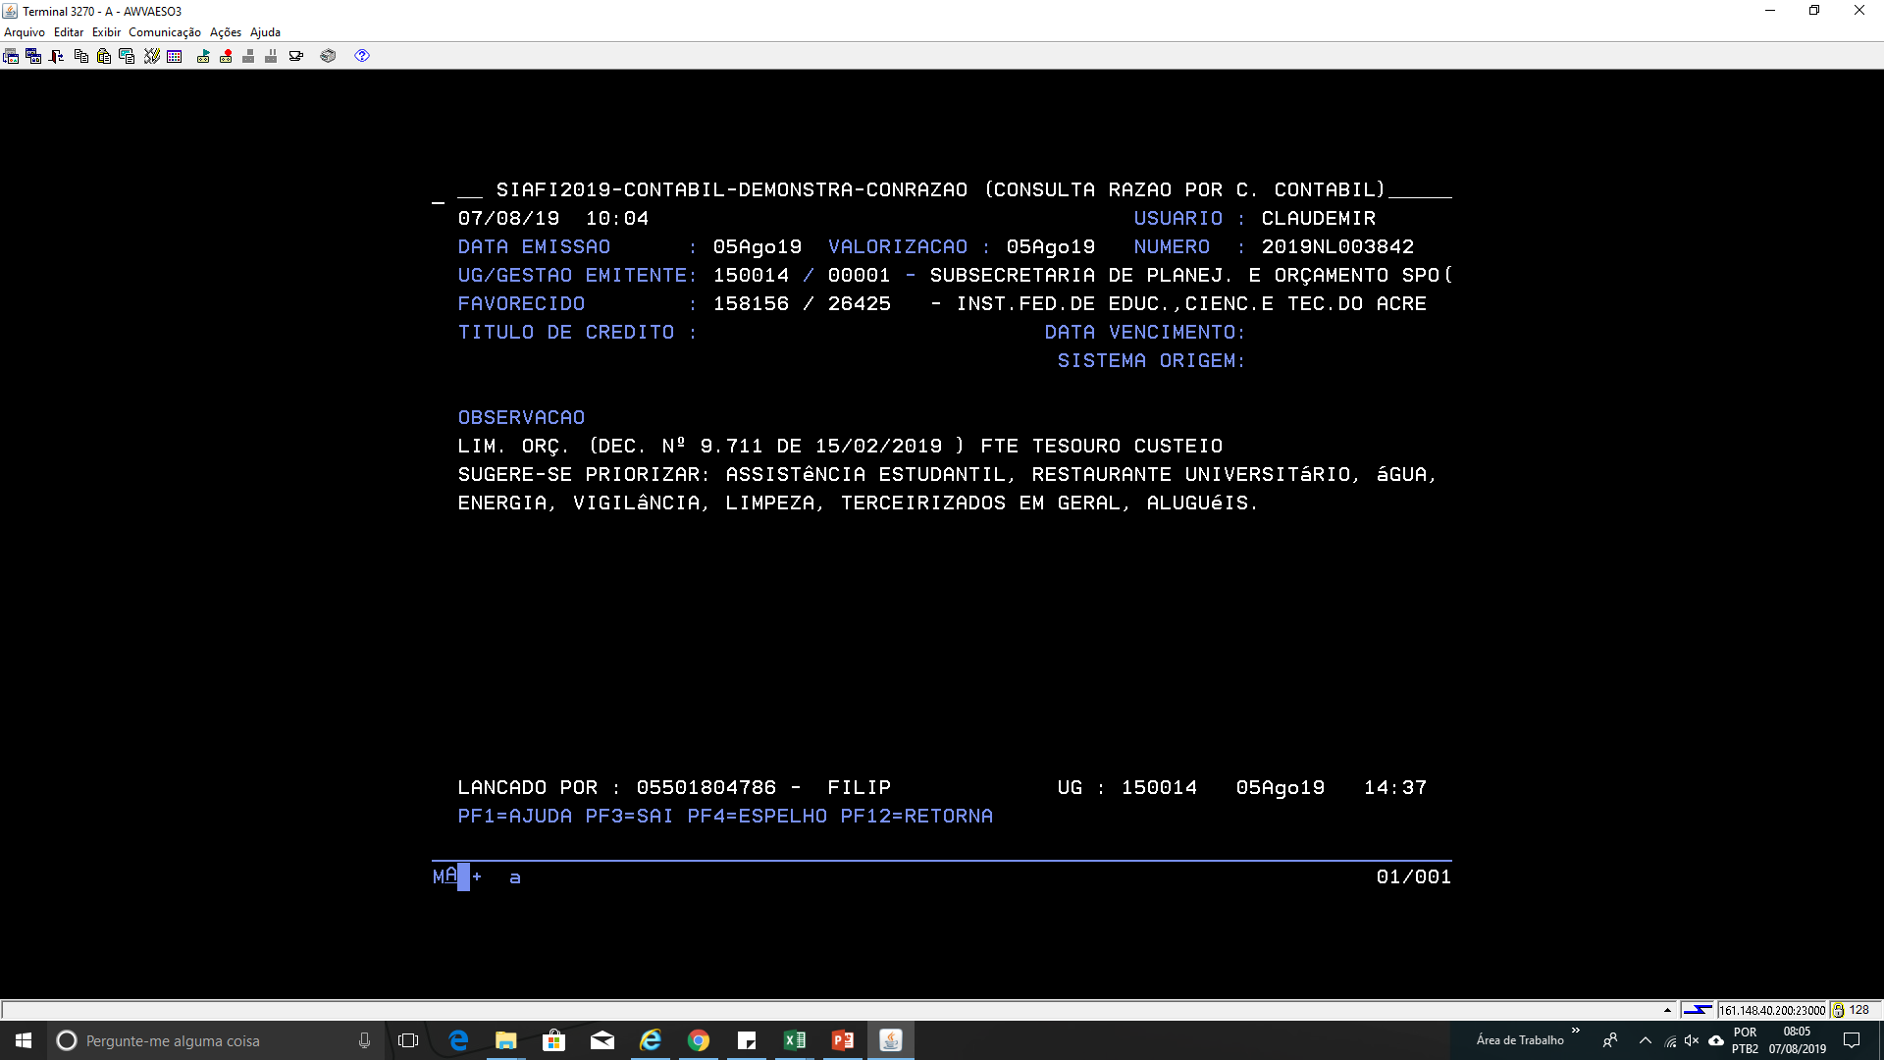Viewport: 1884px width, 1060px height.
Task: Expand the Área de Trabalho toolbar chevron
Action: [x=1575, y=1031]
